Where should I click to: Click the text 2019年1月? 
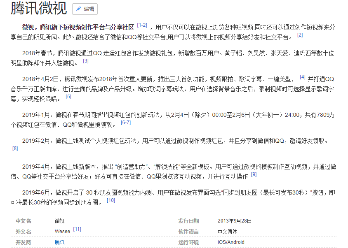36,115
